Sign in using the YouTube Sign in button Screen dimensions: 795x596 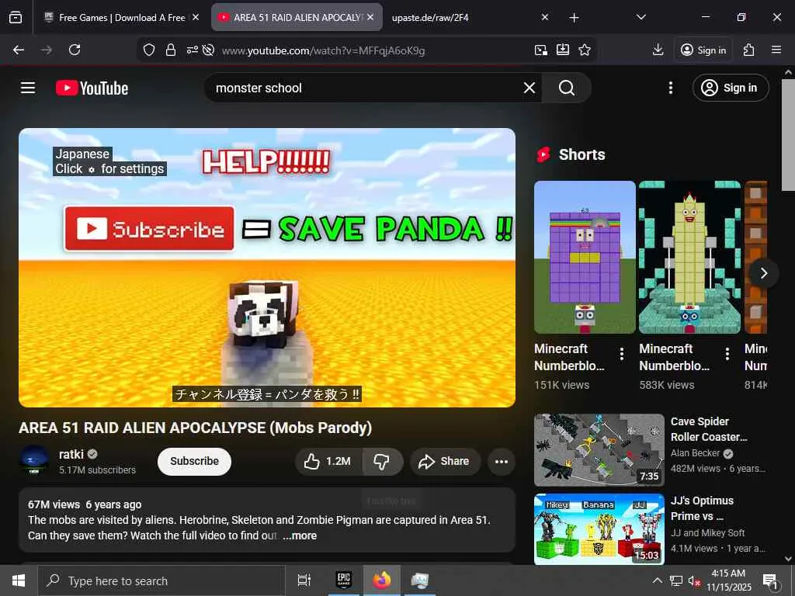730,88
